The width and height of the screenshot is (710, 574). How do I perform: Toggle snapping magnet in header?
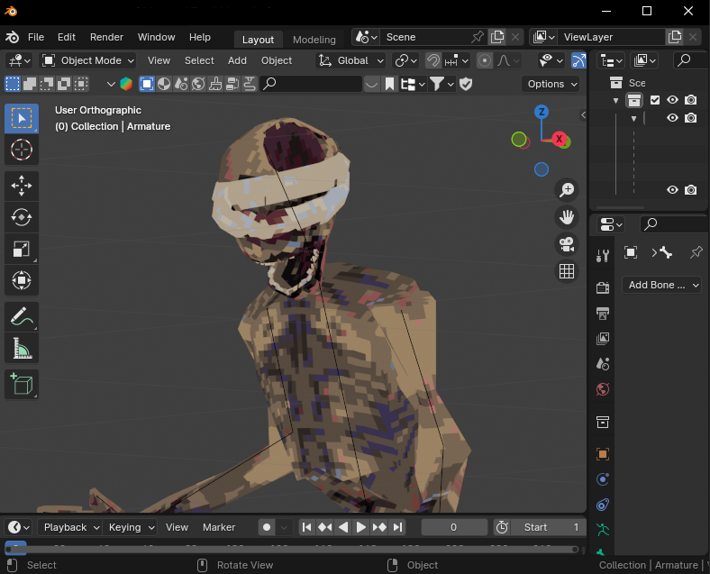433,60
